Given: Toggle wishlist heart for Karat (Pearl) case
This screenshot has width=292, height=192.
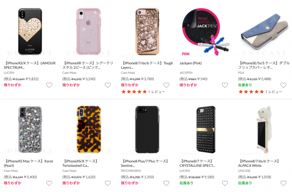Looking at the screenshot, I should click(49, 183).
